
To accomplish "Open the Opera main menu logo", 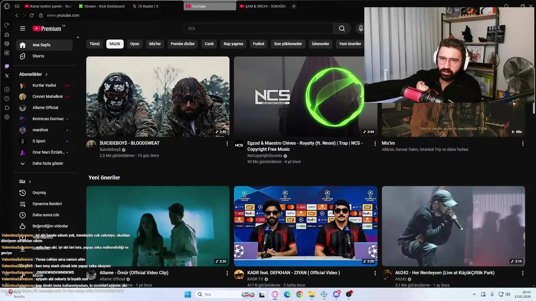I will click(7, 6).
